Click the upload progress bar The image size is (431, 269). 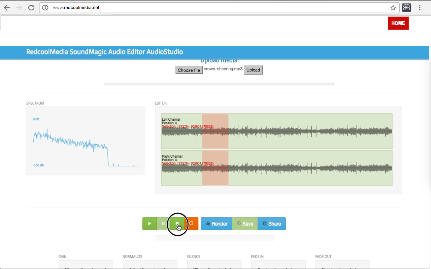click(x=219, y=84)
